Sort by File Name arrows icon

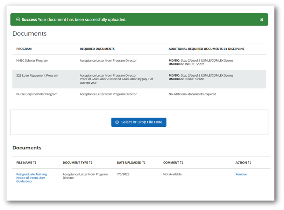(35, 163)
